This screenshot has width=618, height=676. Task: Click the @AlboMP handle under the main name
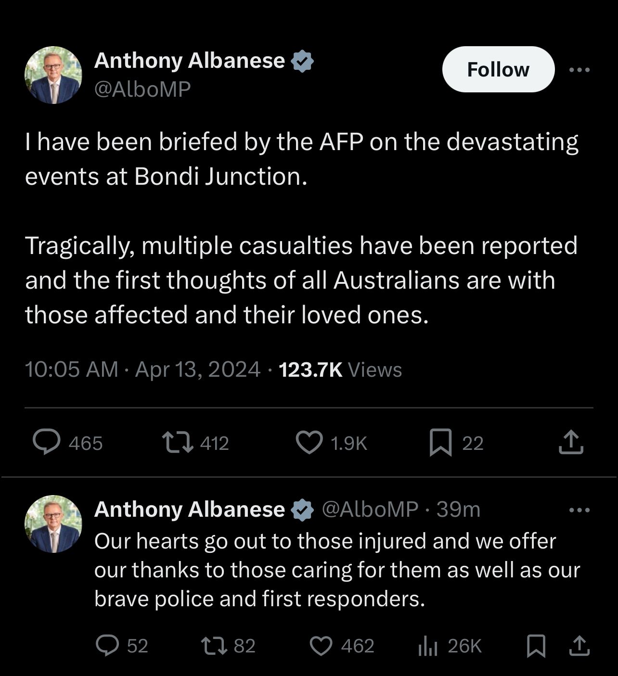[x=142, y=89]
